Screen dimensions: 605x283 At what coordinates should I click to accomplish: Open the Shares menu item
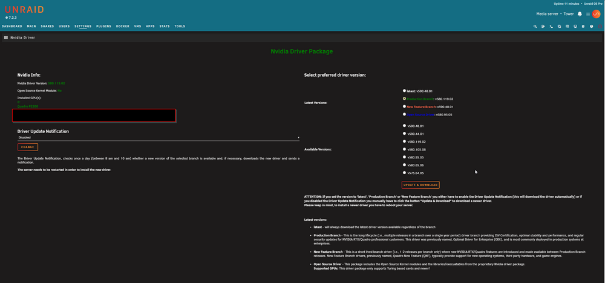[x=47, y=27]
